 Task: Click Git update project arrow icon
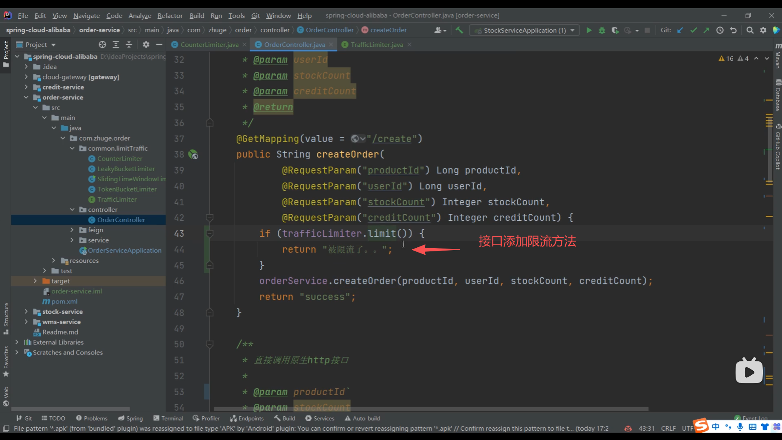click(x=680, y=30)
